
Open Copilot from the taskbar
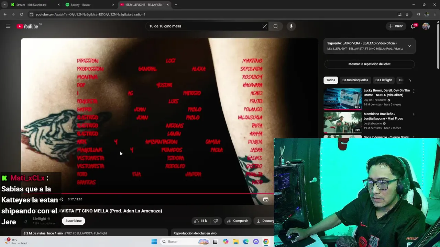225,242
